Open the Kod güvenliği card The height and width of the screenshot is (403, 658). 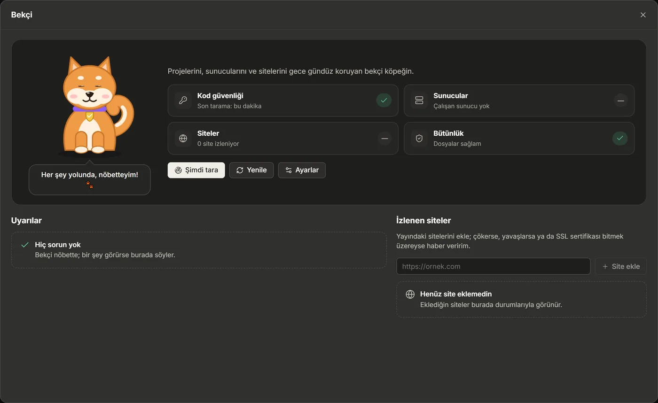coord(283,101)
